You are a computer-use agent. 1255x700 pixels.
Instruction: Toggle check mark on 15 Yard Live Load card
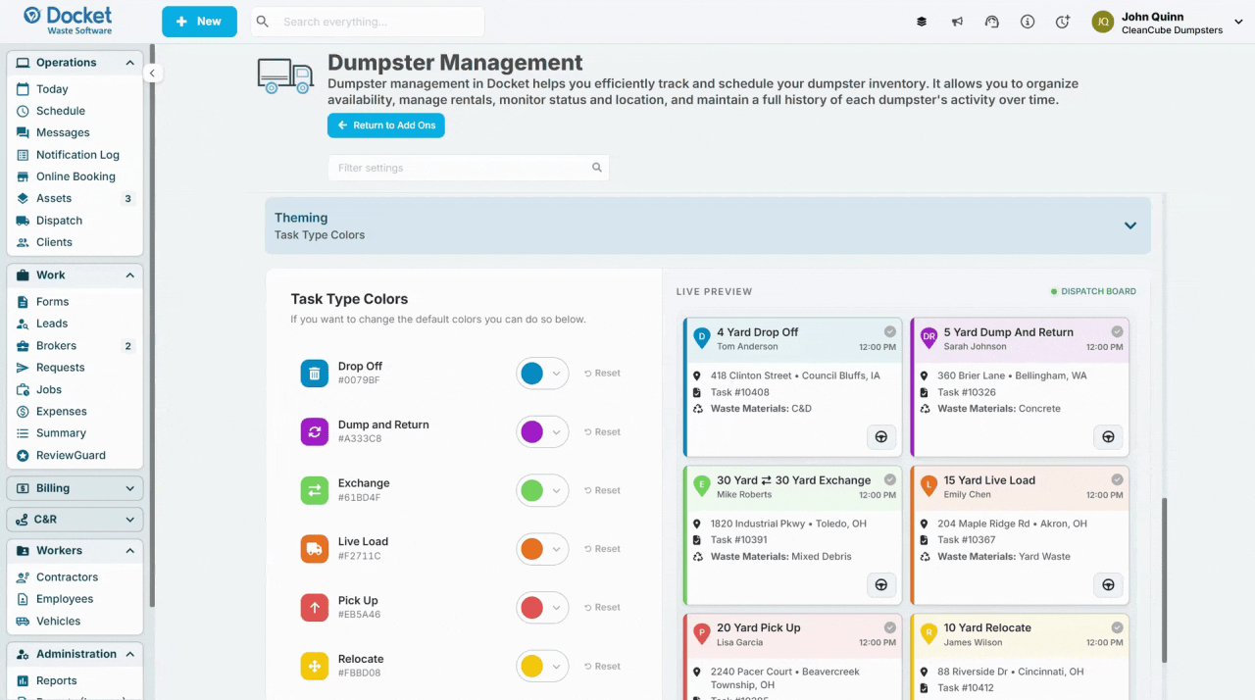point(1117,479)
